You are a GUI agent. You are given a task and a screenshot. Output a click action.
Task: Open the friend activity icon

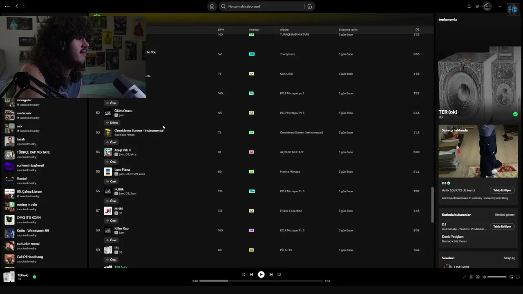[477, 6]
